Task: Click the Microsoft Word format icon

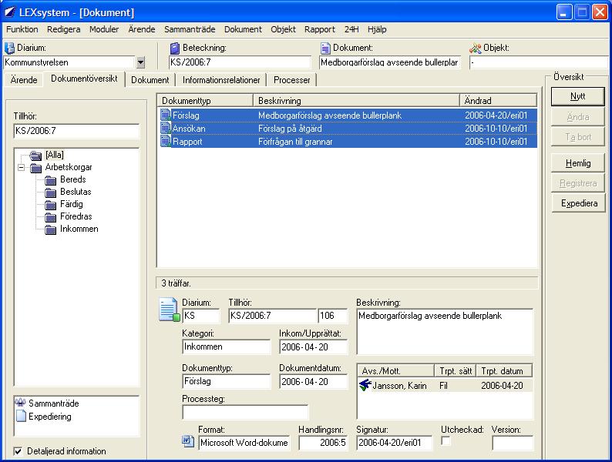Action: [x=188, y=441]
